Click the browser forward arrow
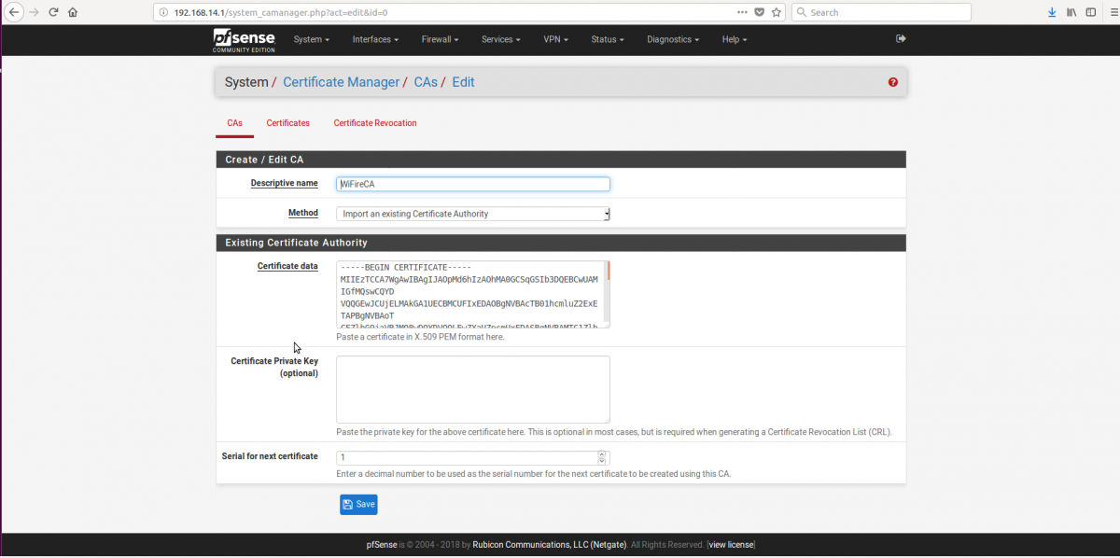Screen dimensions: 1120x558 pyautogui.click(x=35, y=12)
